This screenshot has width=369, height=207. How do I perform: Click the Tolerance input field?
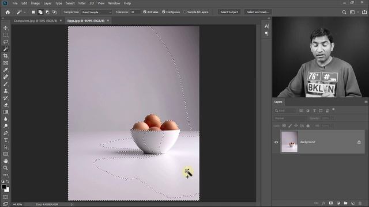coord(135,12)
